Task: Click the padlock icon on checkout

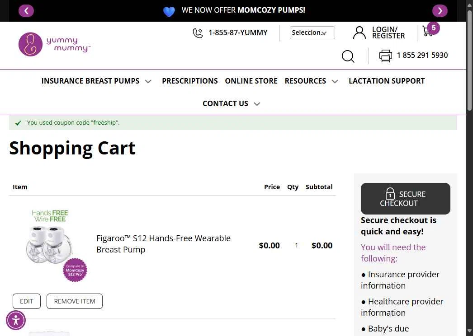Action: point(390,193)
